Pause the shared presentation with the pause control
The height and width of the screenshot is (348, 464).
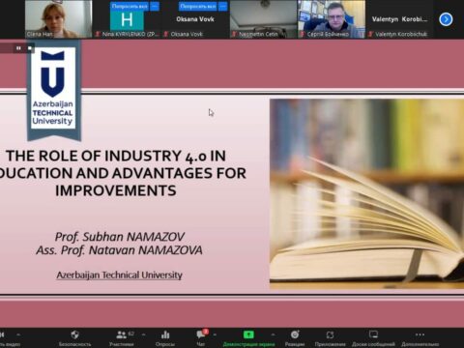18,48
